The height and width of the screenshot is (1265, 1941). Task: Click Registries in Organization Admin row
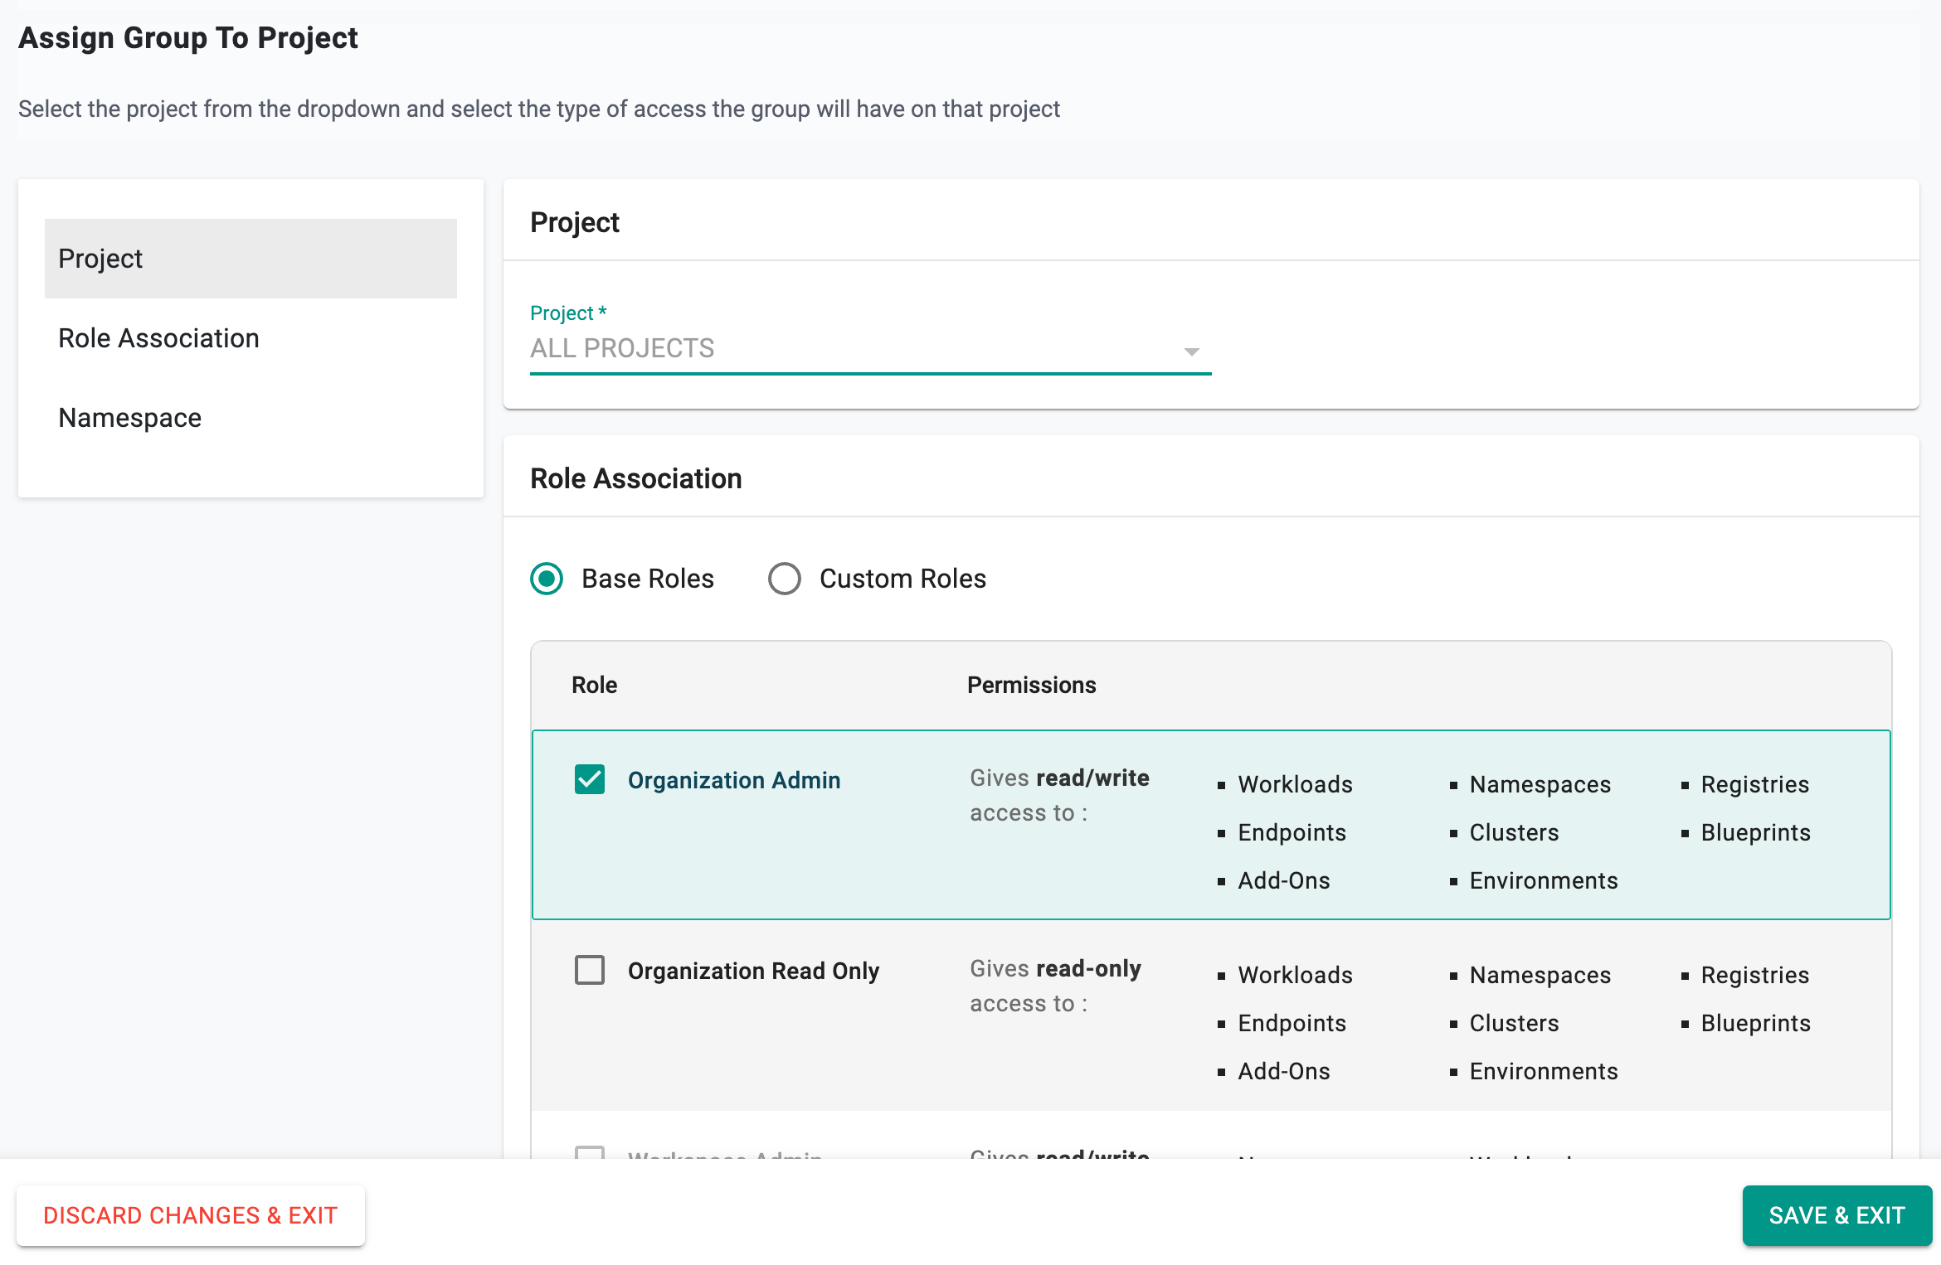(x=1755, y=784)
